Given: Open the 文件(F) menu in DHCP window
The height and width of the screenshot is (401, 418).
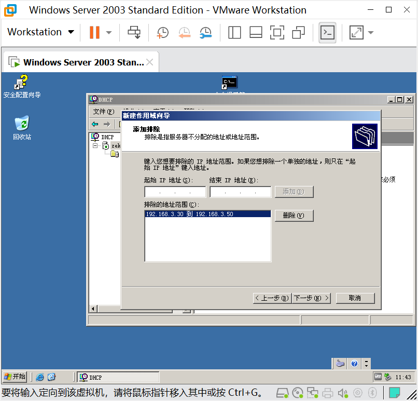Looking at the screenshot, I should click(x=103, y=112).
